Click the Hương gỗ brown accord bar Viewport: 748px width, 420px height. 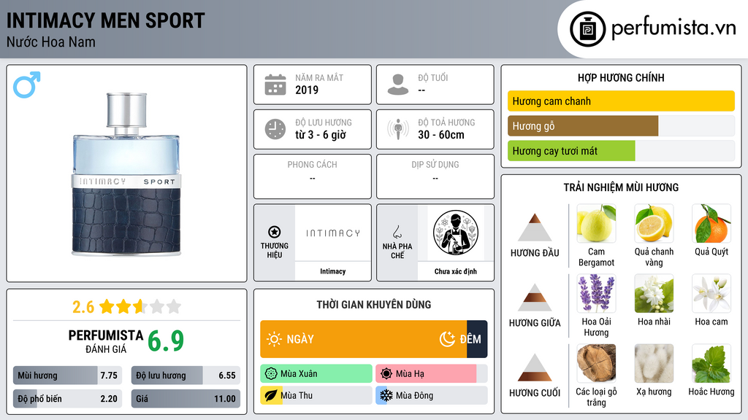[x=583, y=126]
